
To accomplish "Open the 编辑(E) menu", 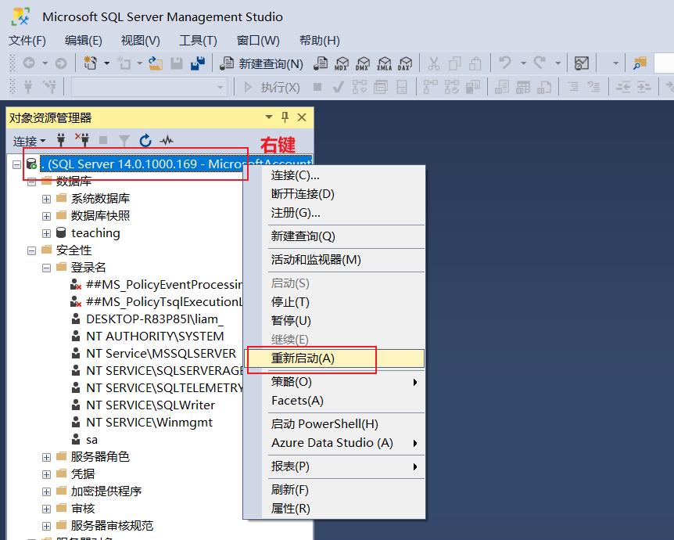I will (84, 41).
